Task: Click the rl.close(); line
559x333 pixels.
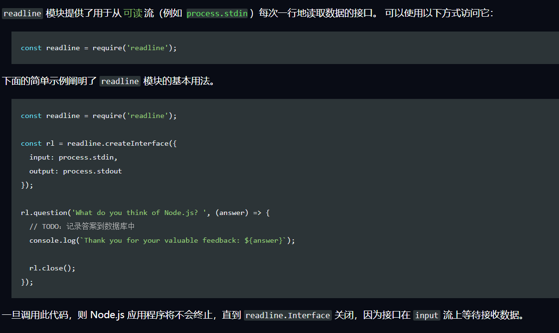Action: tap(53, 268)
